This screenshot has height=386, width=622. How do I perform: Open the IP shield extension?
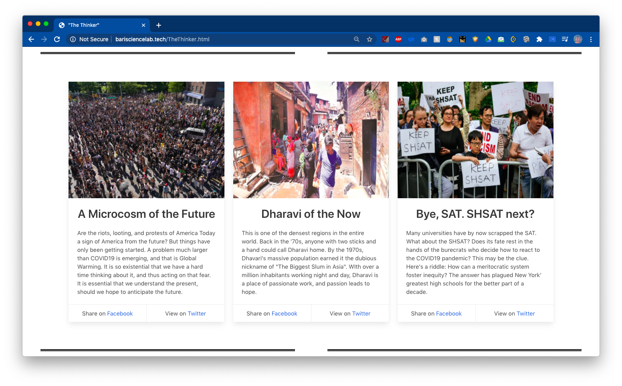475,39
